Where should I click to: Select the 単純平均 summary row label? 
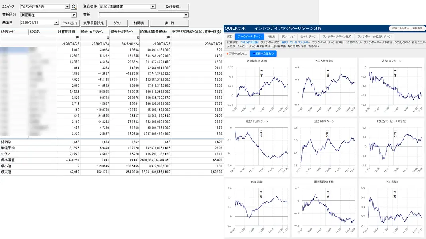tap(8, 148)
